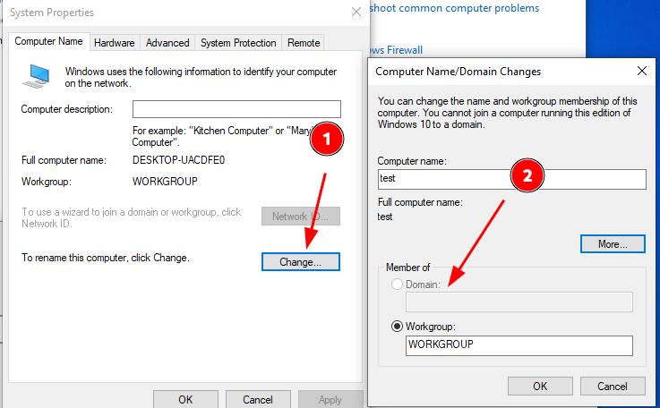Click the 'Member of' group label
660x408 pixels.
407,268
